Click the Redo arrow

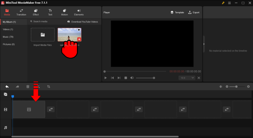[18, 87]
